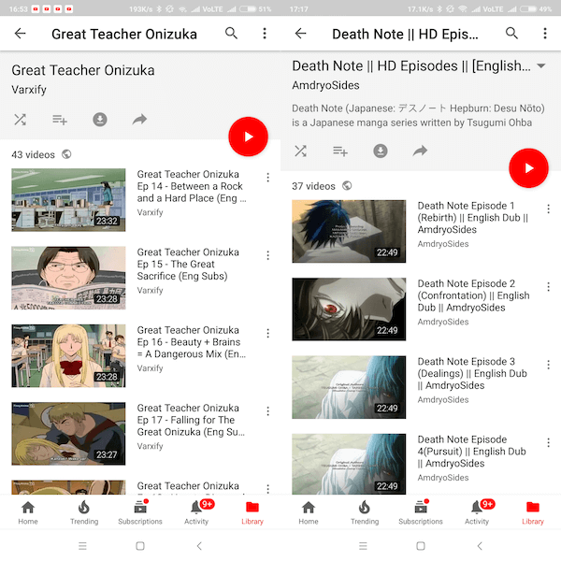Tap Android back button on right screen

pos(480,546)
